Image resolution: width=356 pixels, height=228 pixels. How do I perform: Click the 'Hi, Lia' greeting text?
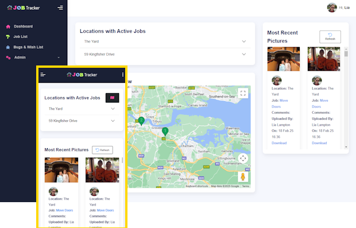point(345,7)
